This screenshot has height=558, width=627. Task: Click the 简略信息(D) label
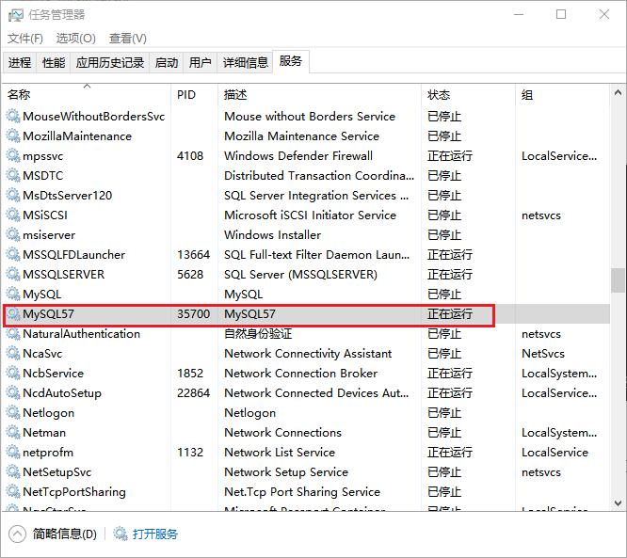click(x=65, y=534)
